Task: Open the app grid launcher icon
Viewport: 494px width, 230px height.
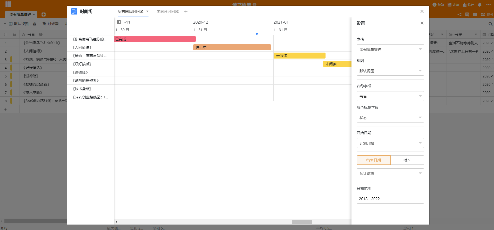Action: coord(8,4)
